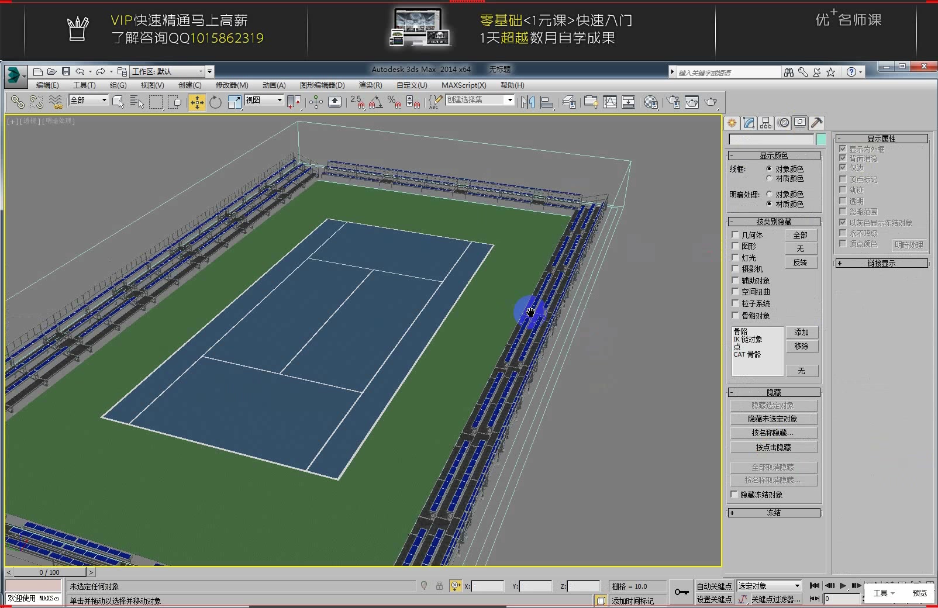Open the 创建(C) menu
Screen dimensions: 938x608
[x=189, y=85]
